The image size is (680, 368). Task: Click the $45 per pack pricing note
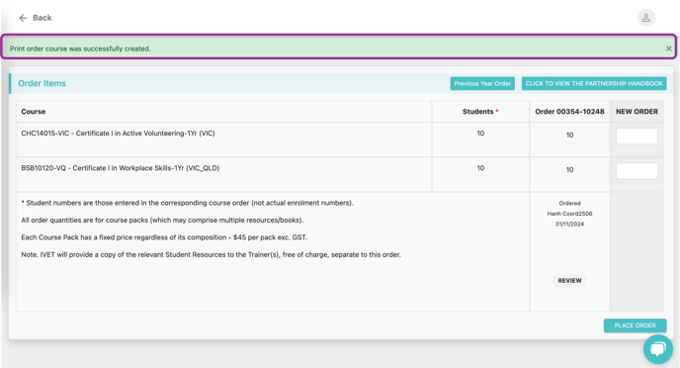click(164, 237)
